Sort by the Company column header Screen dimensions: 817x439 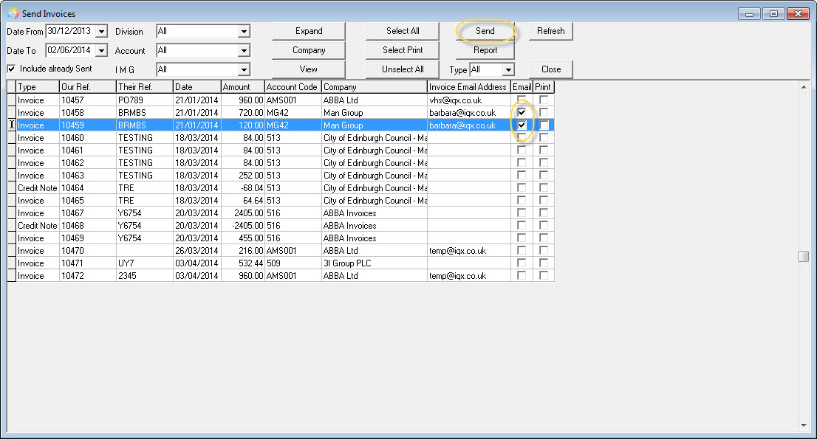point(374,87)
